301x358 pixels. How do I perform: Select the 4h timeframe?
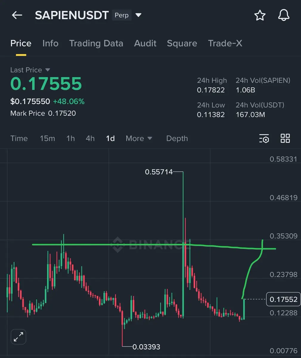coord(90,138)
